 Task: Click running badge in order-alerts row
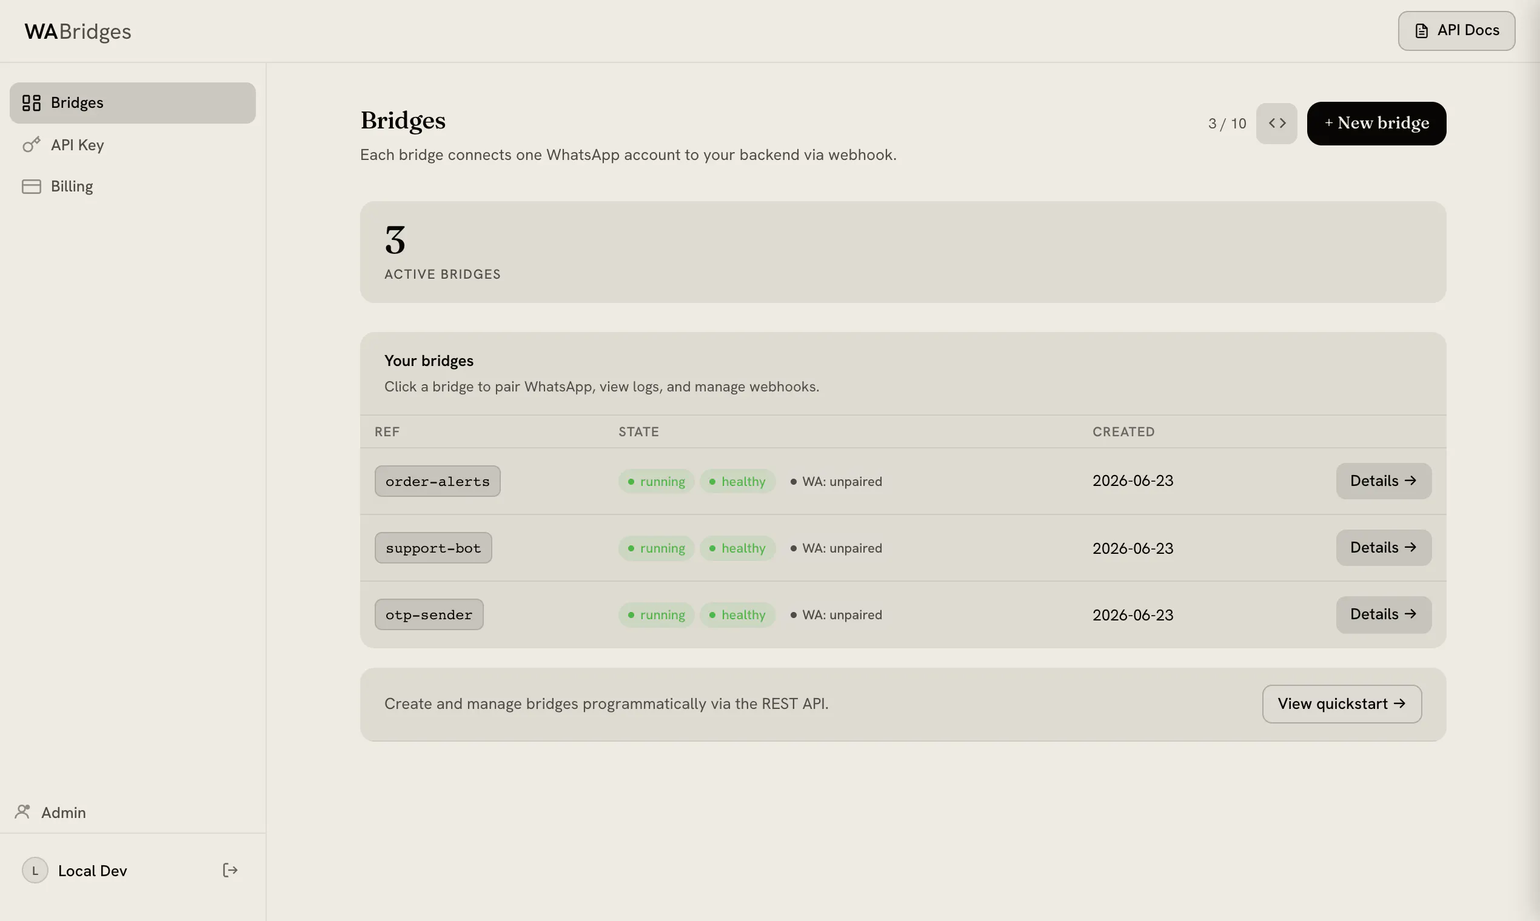click(656, 481)
